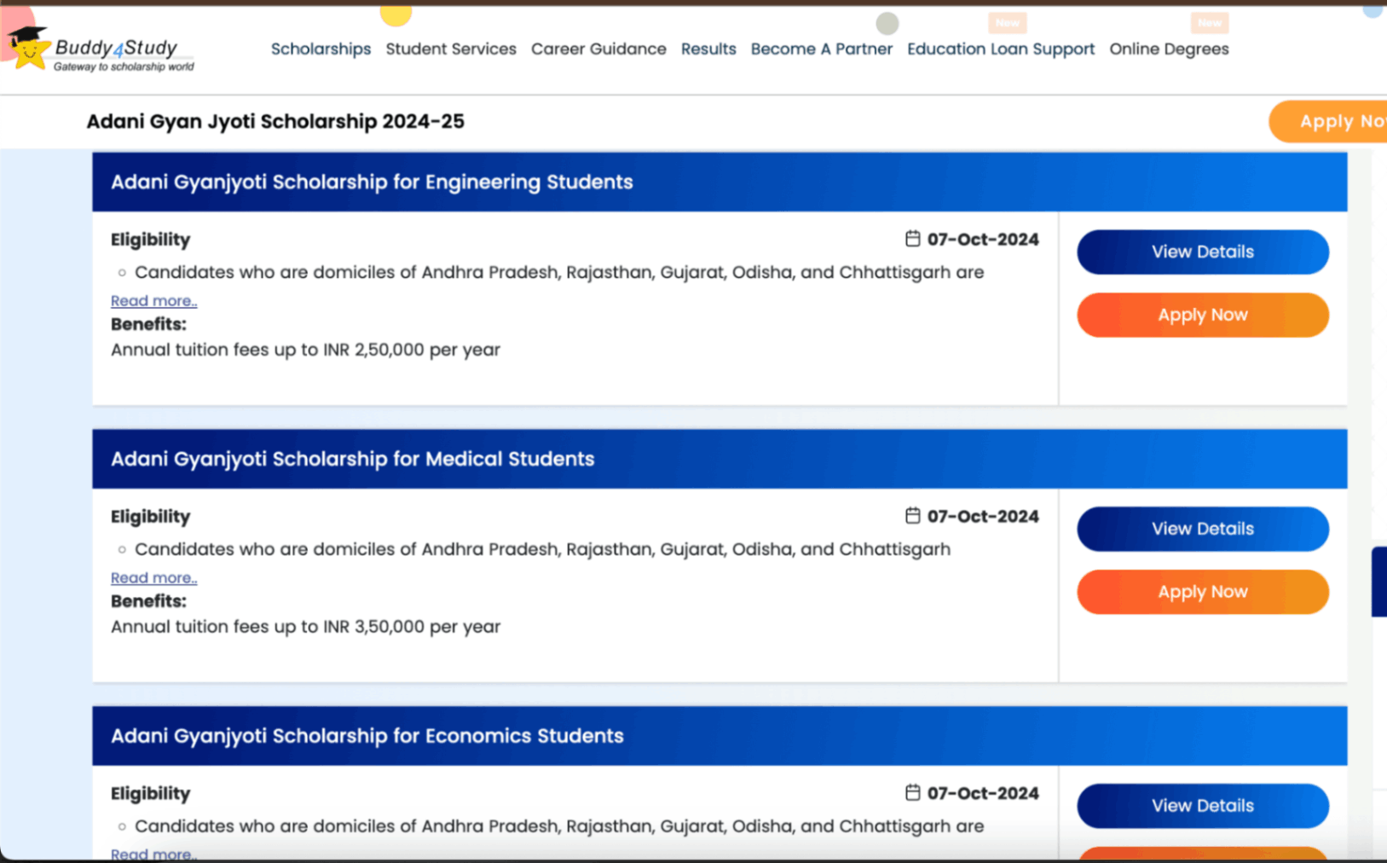
Task: Expand Read more under Engineering eligibility
Action: tap(153, 300)
